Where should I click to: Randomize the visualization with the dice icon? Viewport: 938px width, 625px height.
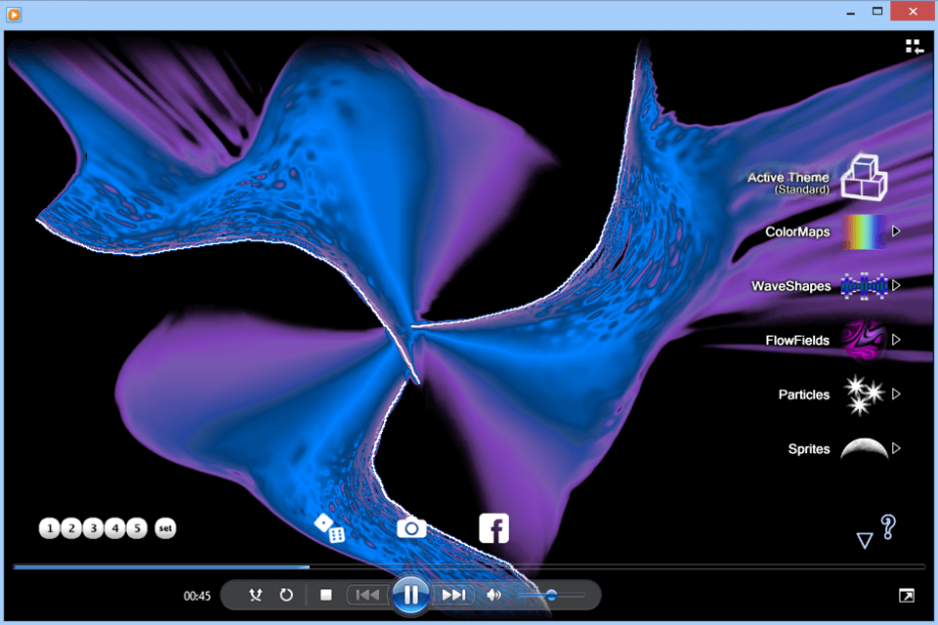[332, 529]
